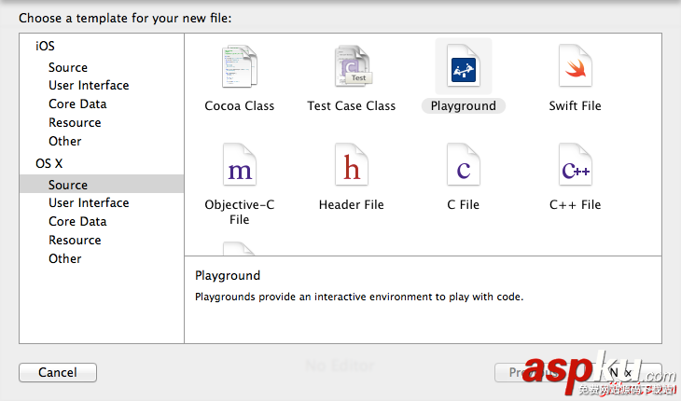Image resolution: width=681 pixels, height=401 pixels.
Task: Select Other under iOS
Action: [x=64, y=141]
